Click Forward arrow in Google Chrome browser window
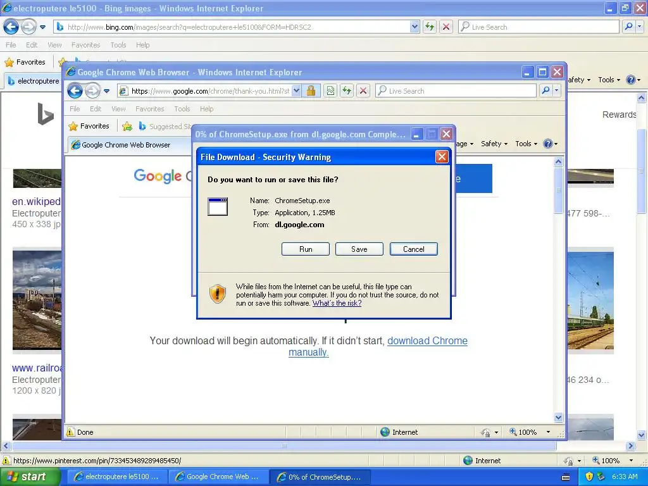648x486 pixels. (x=92, y=91)
